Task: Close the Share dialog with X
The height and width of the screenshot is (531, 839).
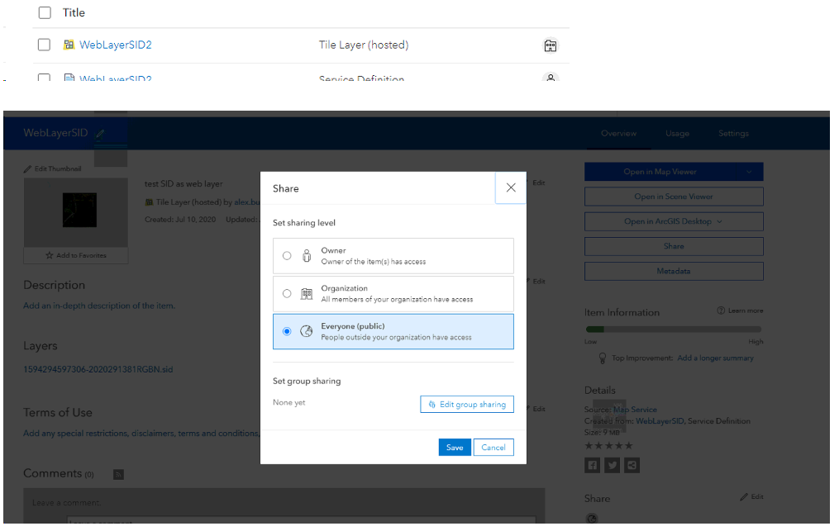Action: (511, 187)
